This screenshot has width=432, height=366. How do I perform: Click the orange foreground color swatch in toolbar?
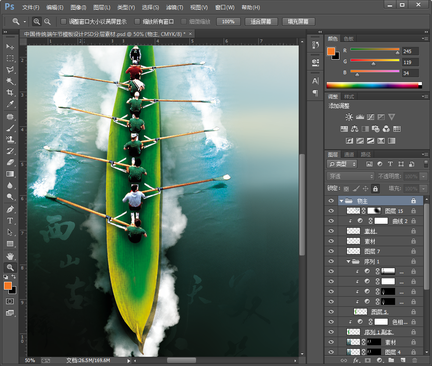coord(8,286)
